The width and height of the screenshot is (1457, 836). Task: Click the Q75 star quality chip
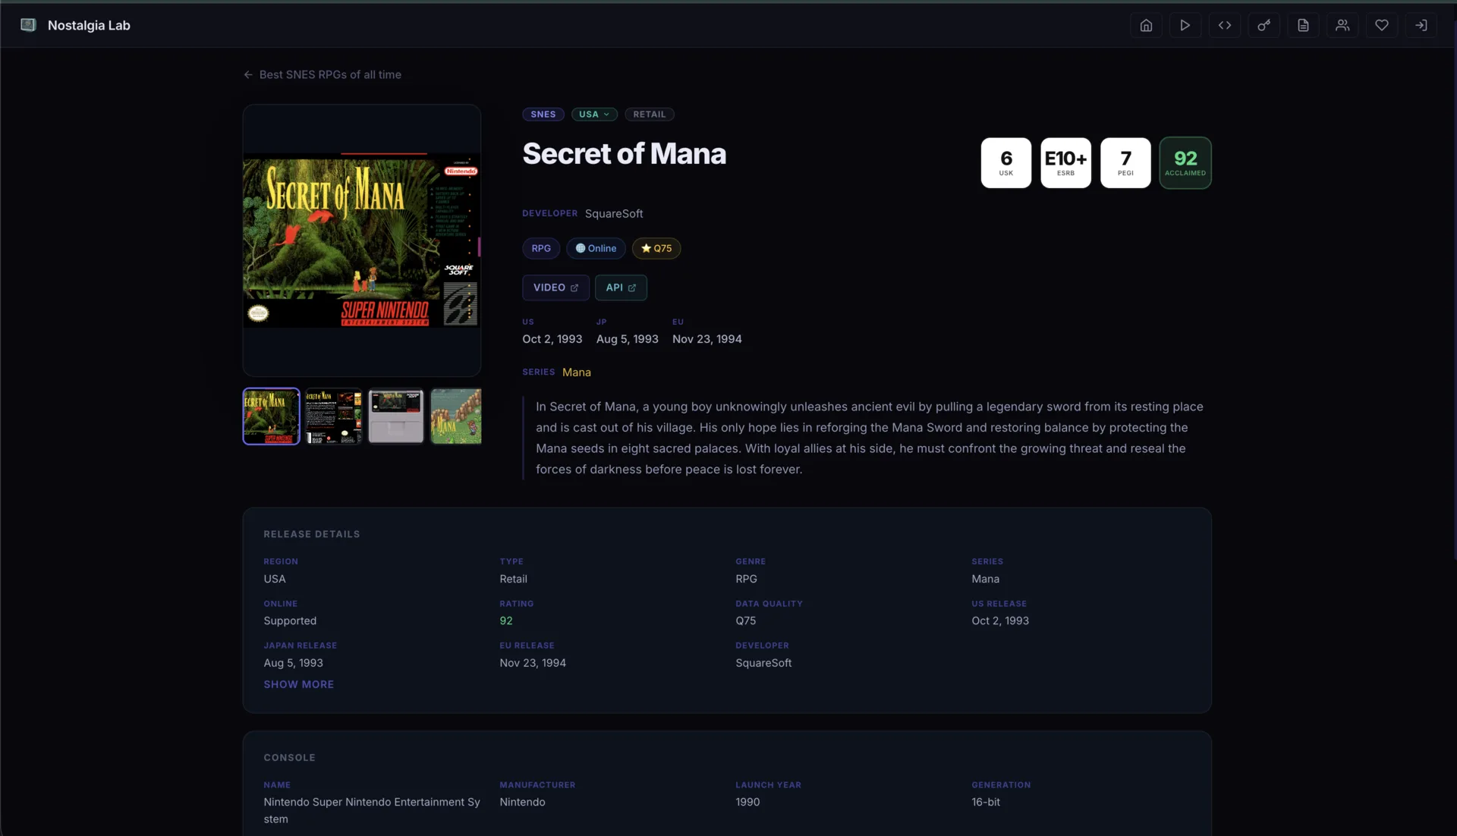[x=656, y=248]
